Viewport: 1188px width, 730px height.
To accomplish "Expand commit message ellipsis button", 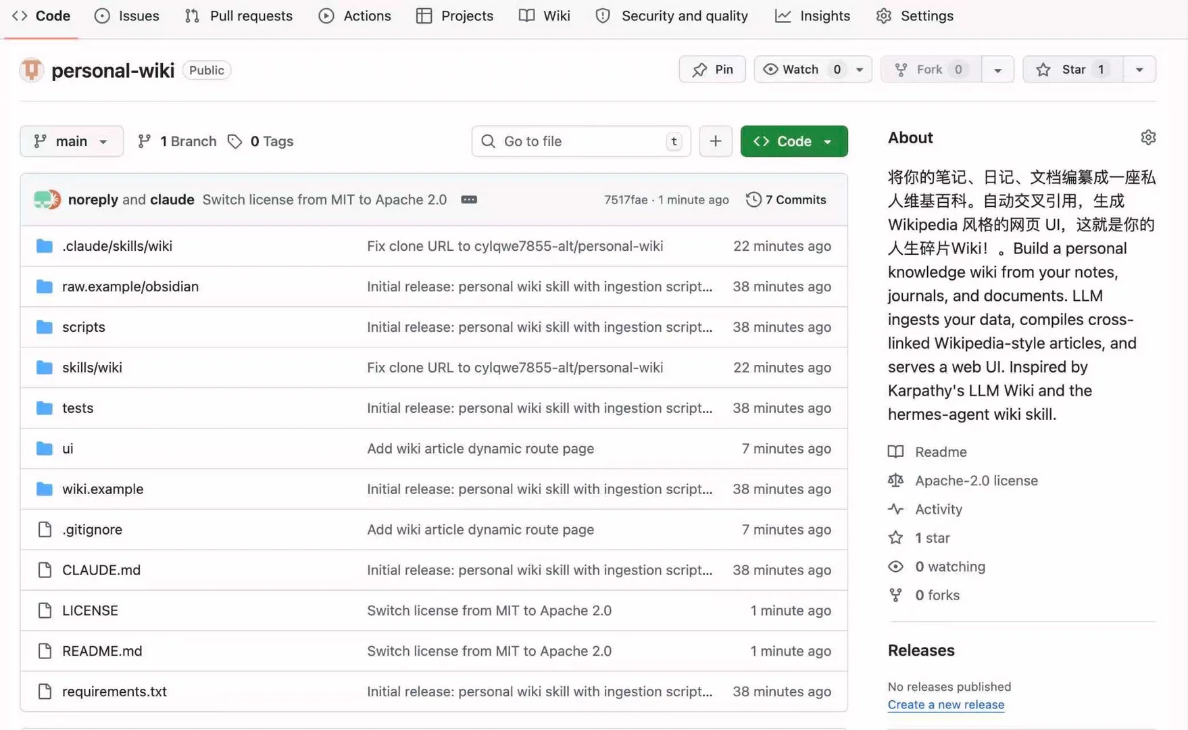I will pyautogui.click(x=469, y=199).
